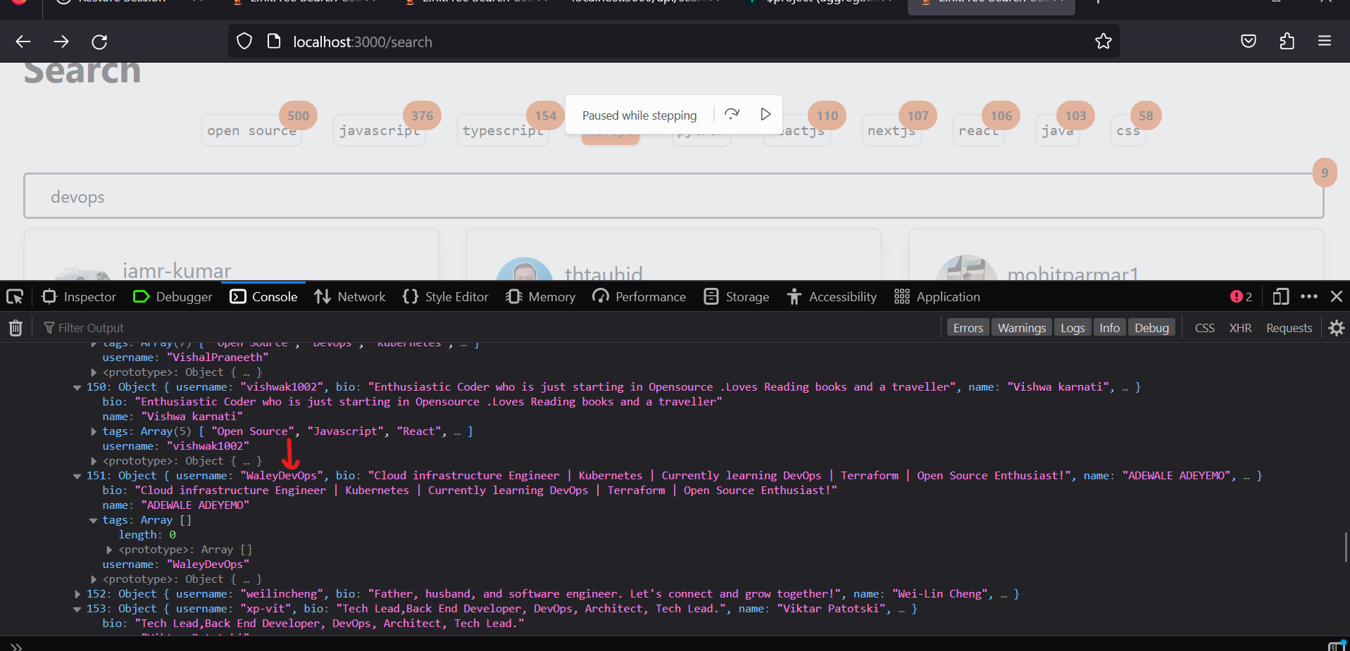Open the tracking protection shield icon
The height and width of the screenshot is (651, 1350).
[x=244, y=42]
